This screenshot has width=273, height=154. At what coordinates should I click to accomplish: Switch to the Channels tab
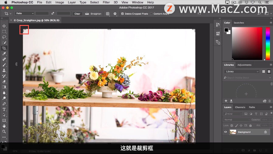[x=240, y=107]
